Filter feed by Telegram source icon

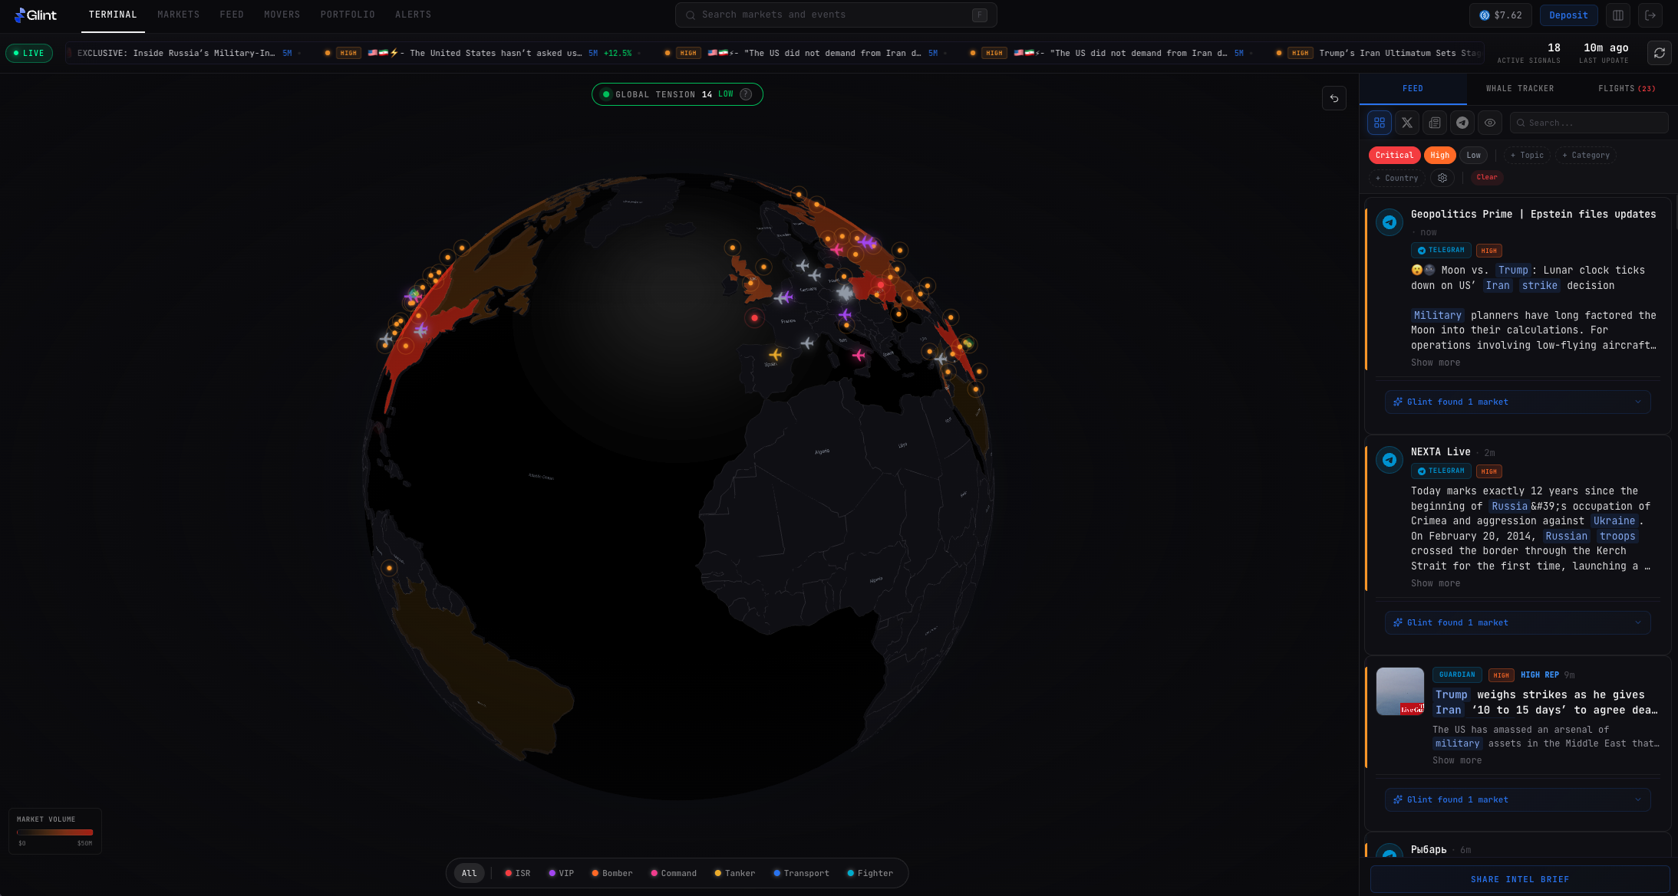[1462, 123]
